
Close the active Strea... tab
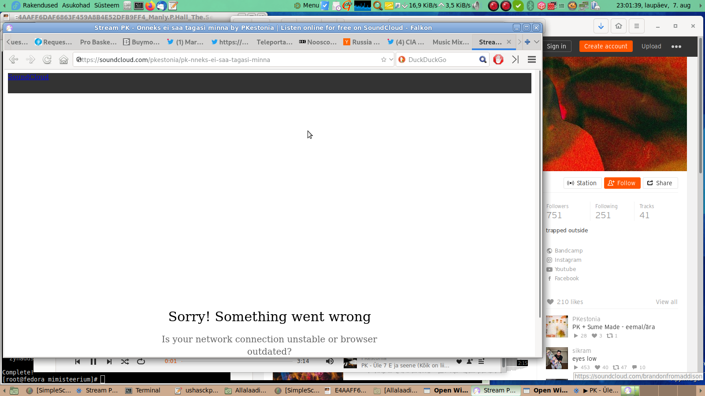509,42
